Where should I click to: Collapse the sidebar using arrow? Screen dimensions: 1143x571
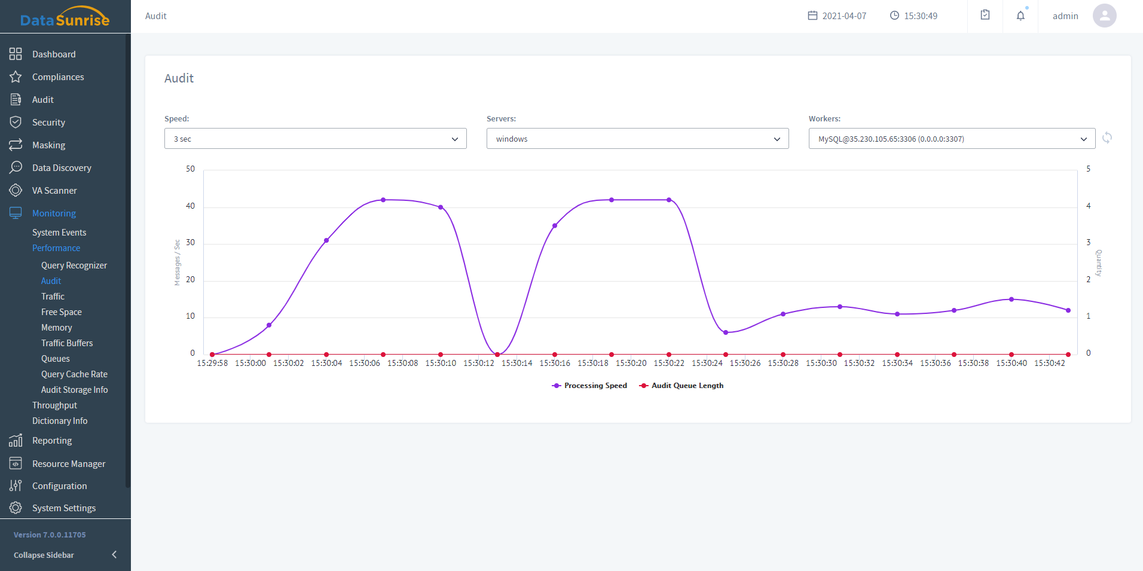(x=114, y=555)
